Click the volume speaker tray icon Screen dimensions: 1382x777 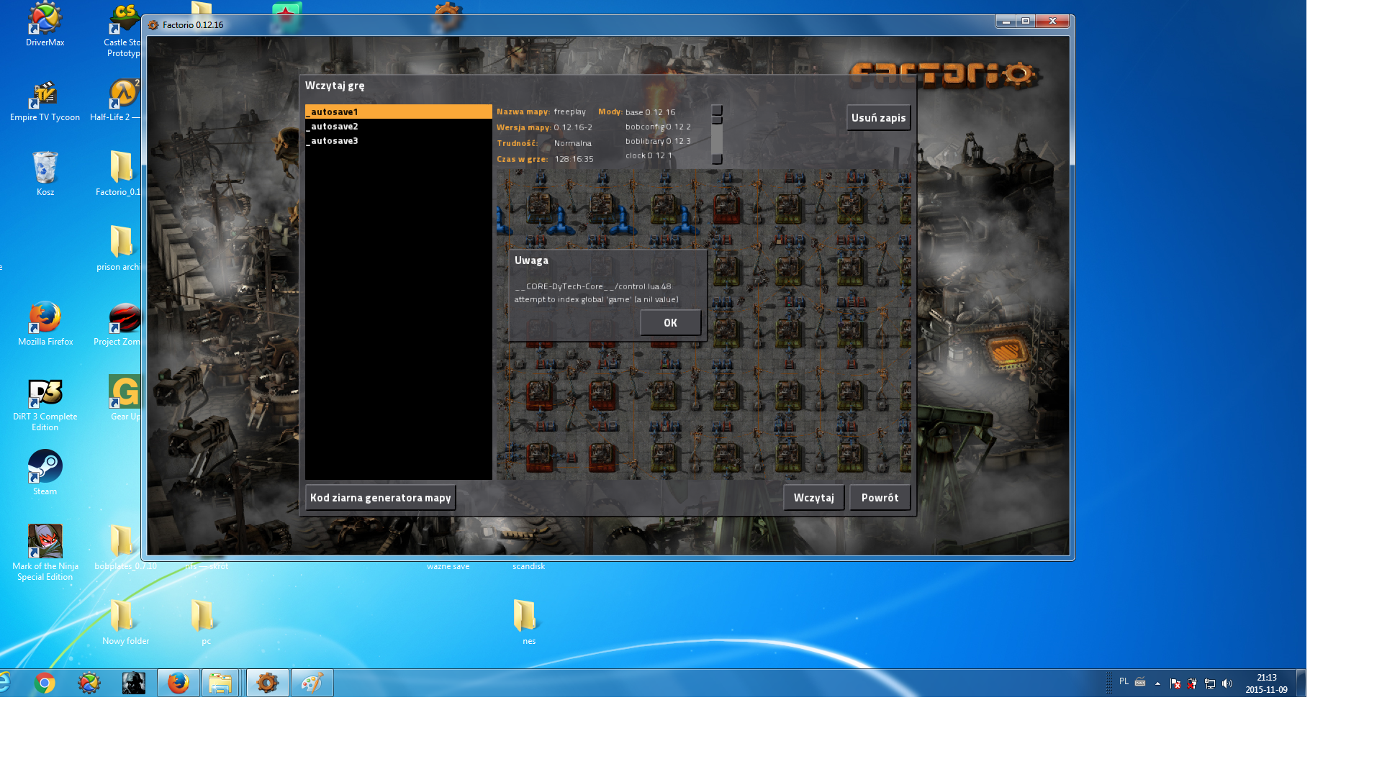(x=1227, y=683)
